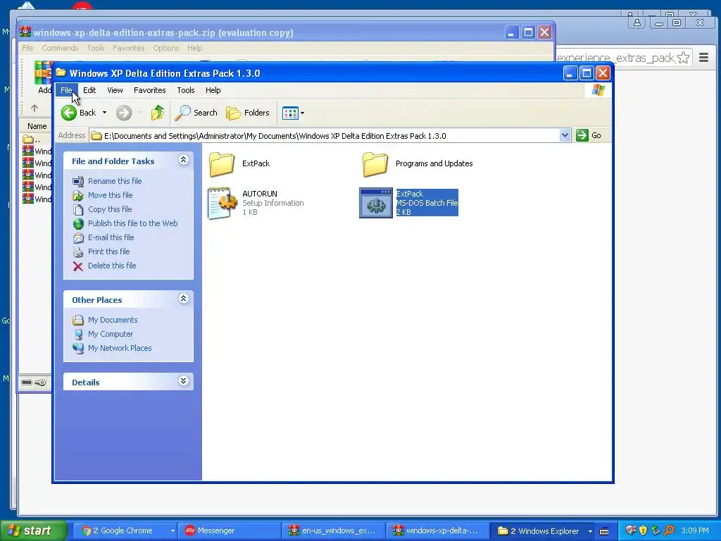Screen dimensions: 721x541
Task: Click the Explorer title bar folder icon
Action: coord(61,73)
